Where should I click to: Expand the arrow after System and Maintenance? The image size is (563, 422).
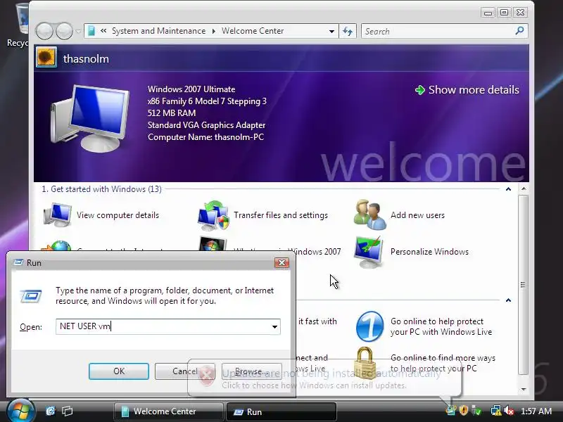tap(214, 31)
